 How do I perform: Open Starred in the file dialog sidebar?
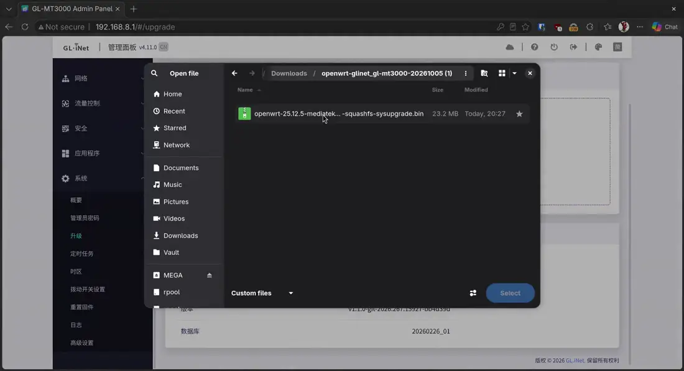[185, 128]
